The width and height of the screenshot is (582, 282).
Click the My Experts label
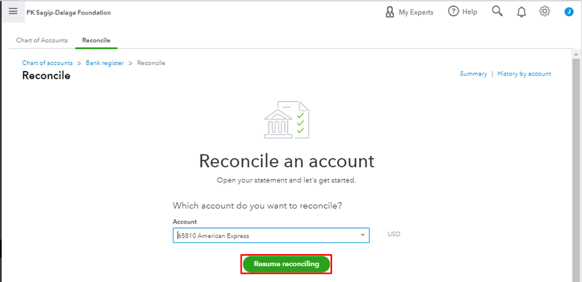tap(416, 12)
